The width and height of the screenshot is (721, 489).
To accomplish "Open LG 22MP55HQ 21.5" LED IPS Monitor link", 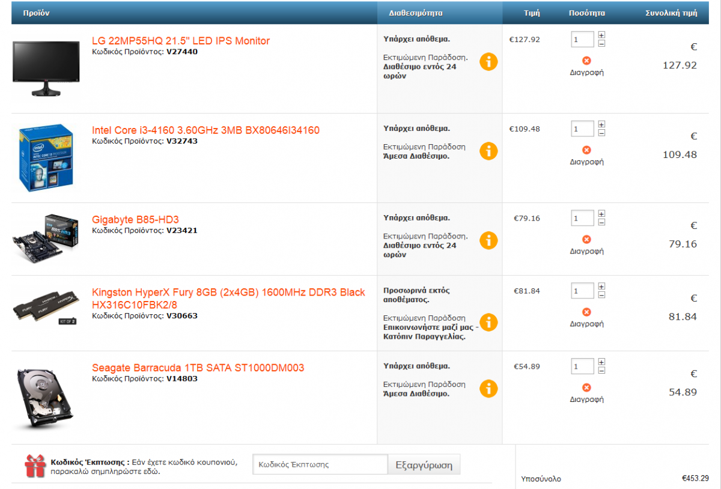I will click(x=181, y=41).
